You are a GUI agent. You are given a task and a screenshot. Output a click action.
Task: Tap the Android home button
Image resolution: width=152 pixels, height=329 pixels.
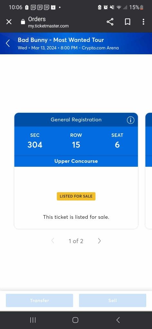76,320
